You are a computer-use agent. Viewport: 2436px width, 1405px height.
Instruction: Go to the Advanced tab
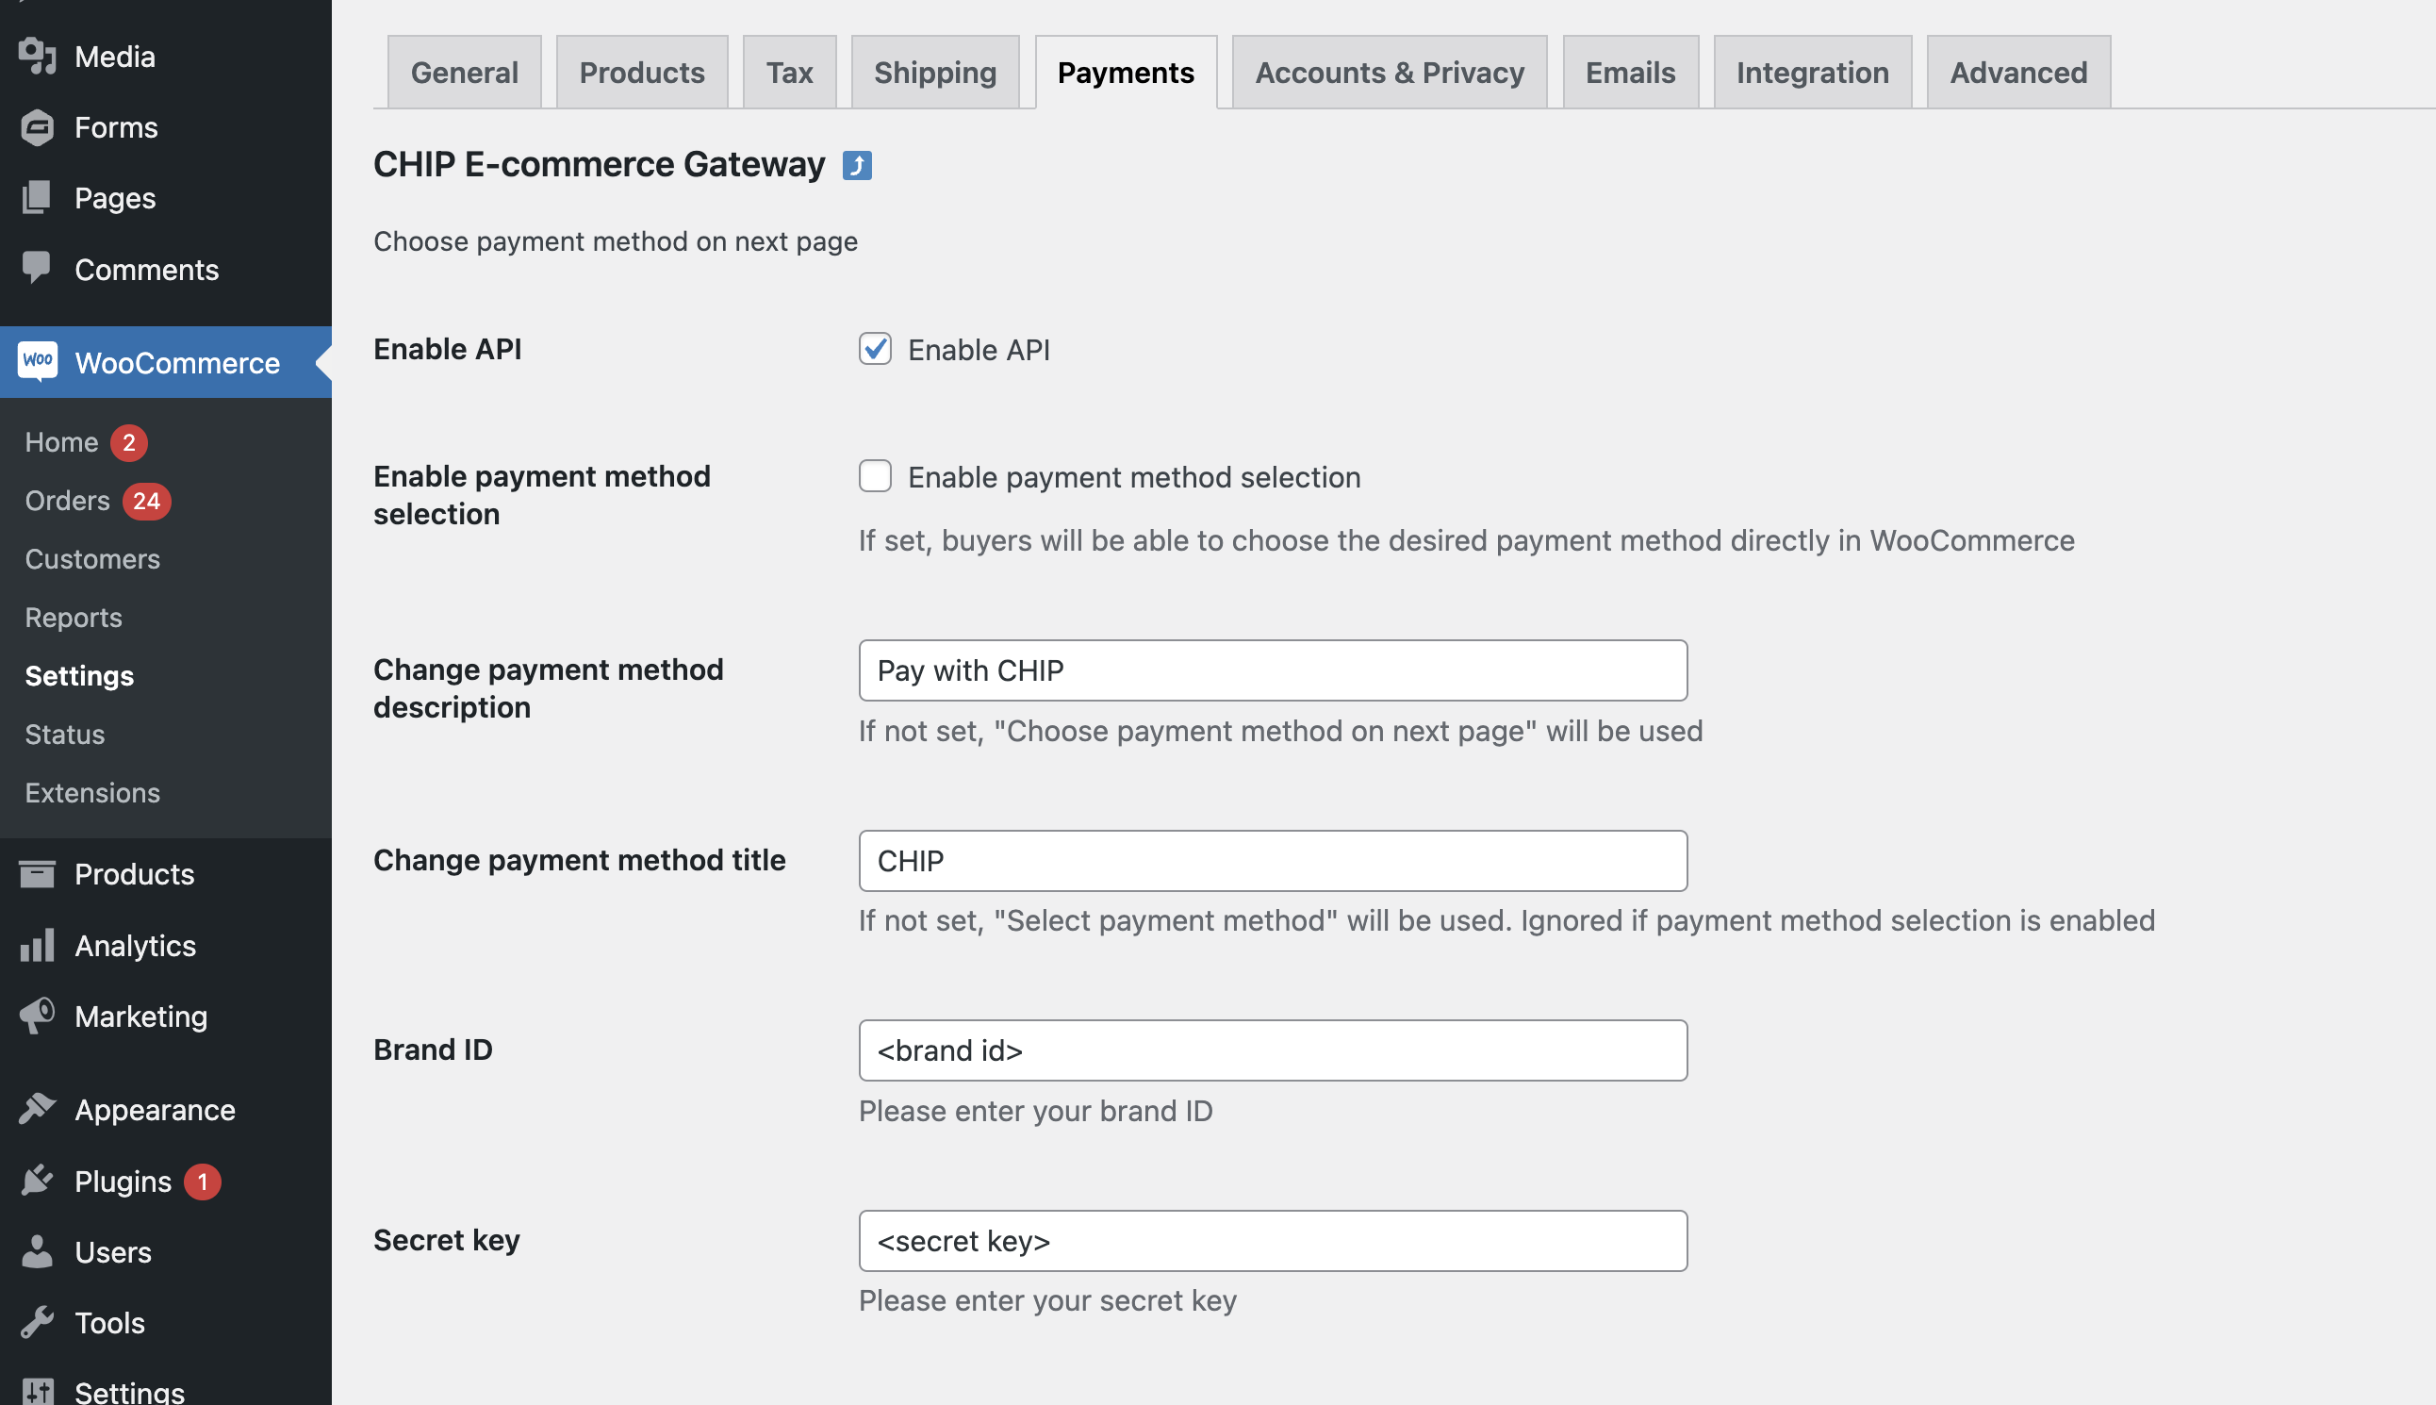click(2018, 73)
